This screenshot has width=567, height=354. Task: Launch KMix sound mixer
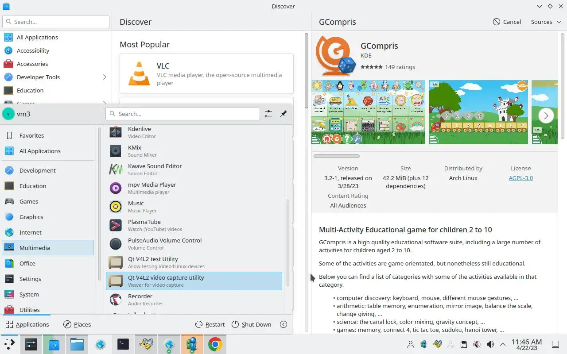point(194,151)
